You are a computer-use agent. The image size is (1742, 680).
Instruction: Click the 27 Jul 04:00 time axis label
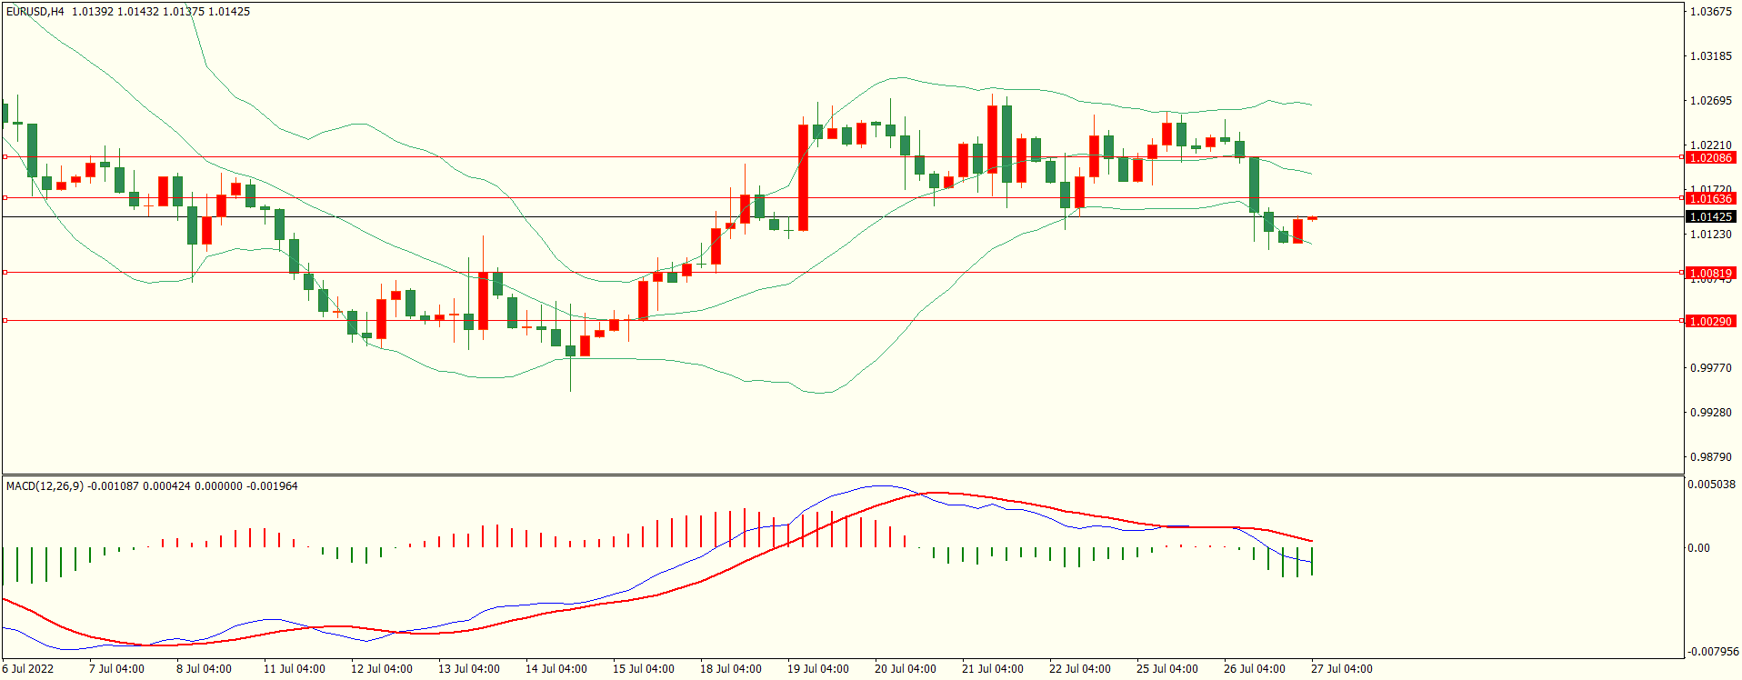[1341, 669]
